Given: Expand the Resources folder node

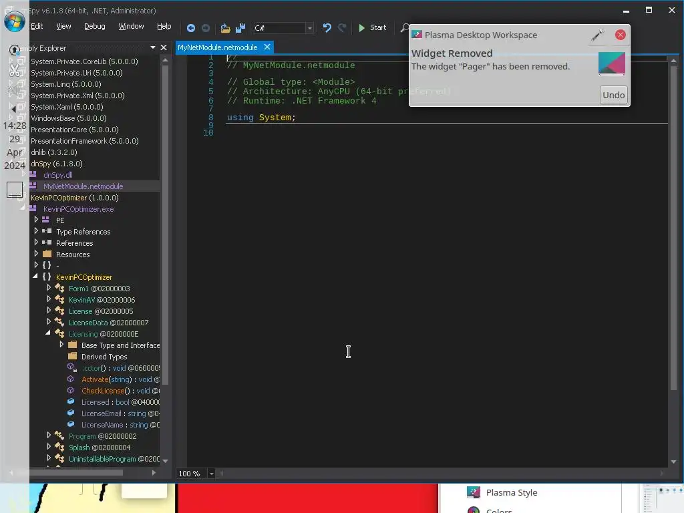Looking at the screenshot, I should coord(36,253).
